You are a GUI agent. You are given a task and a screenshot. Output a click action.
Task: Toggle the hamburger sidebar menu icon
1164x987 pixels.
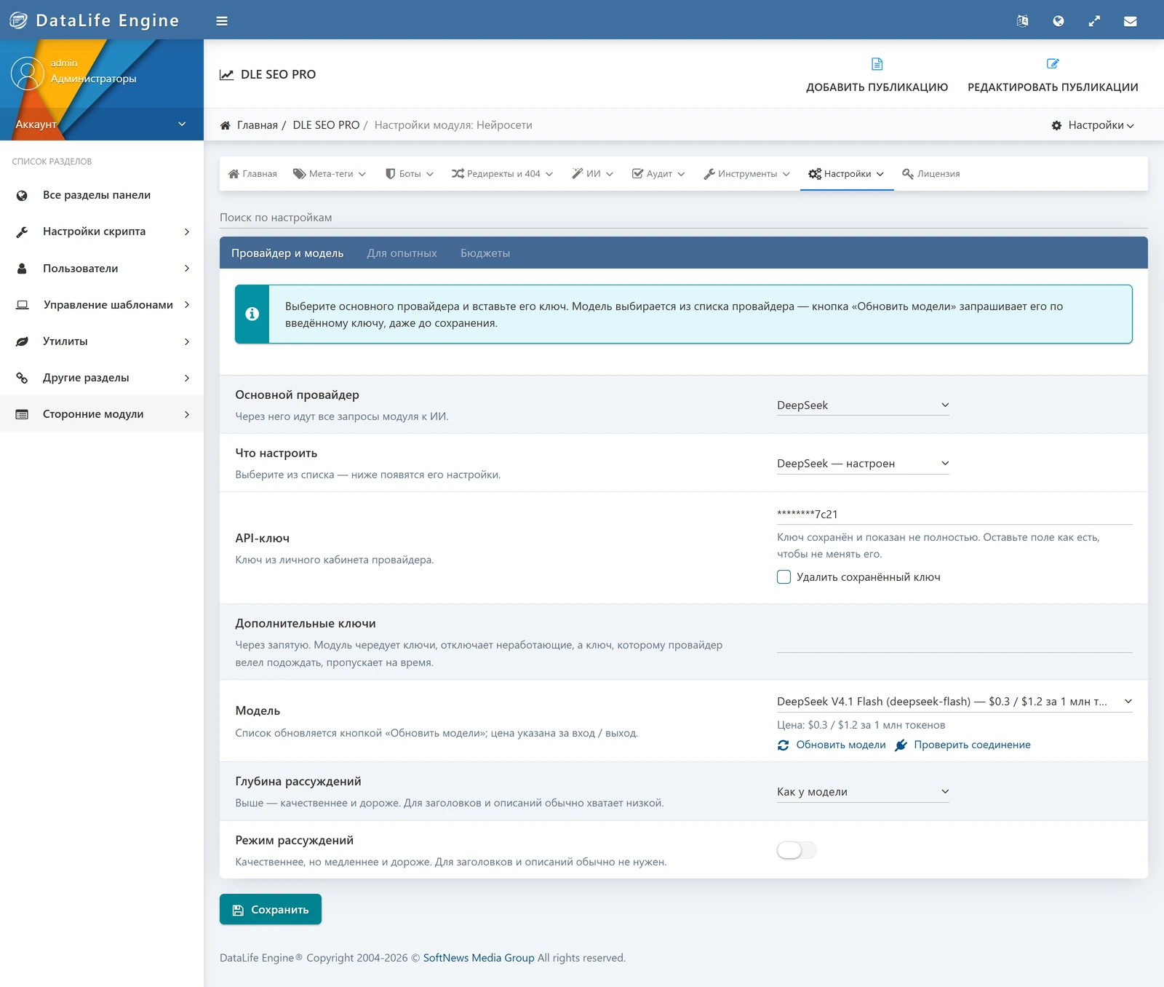[x=222, y=21]
